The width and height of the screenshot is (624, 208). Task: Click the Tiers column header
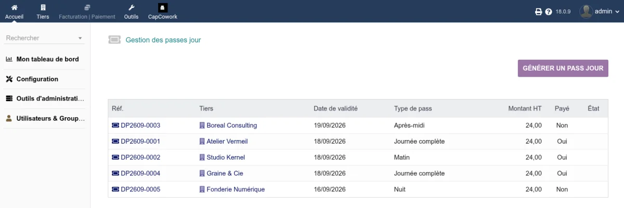click(x=206, y=108)
